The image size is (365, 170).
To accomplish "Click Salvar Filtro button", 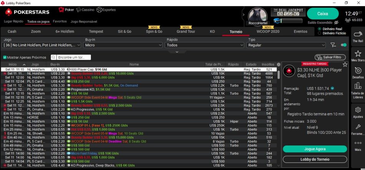I will 330,57.
